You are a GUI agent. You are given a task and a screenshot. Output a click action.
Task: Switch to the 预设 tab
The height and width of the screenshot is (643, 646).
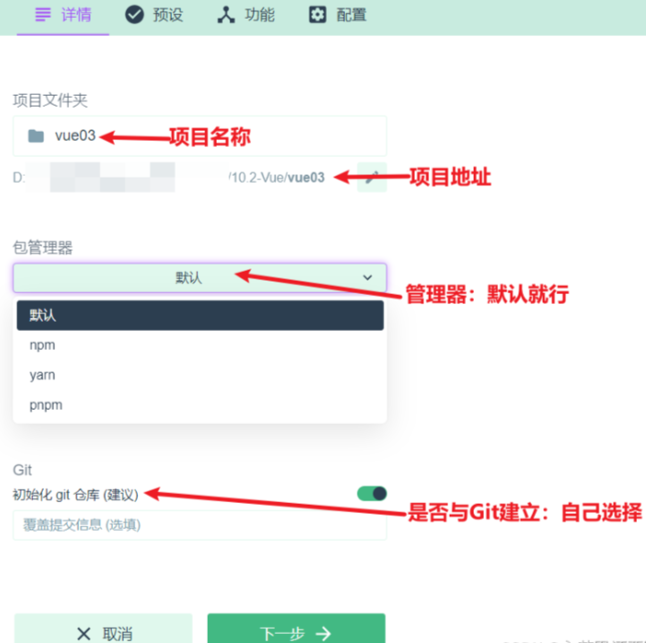(x=154, y=15)
